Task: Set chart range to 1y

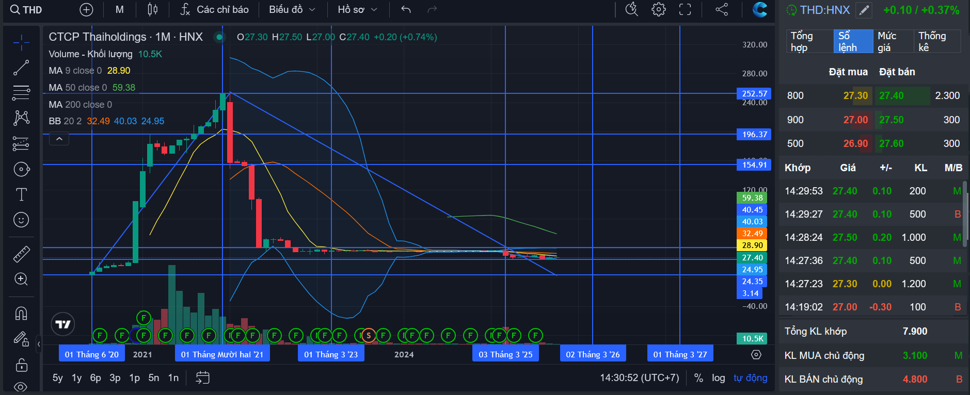Action: 77,378
